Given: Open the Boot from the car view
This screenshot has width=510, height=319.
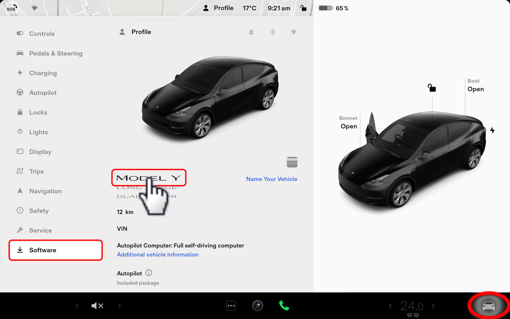Looking at the screenshot, I should [475, 89].
